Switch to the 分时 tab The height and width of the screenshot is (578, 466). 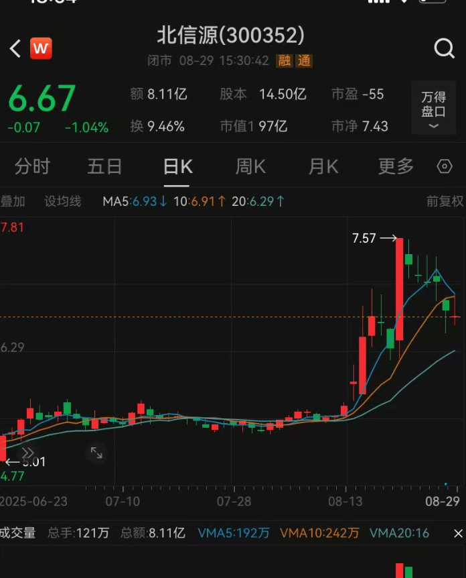point(32,166)
